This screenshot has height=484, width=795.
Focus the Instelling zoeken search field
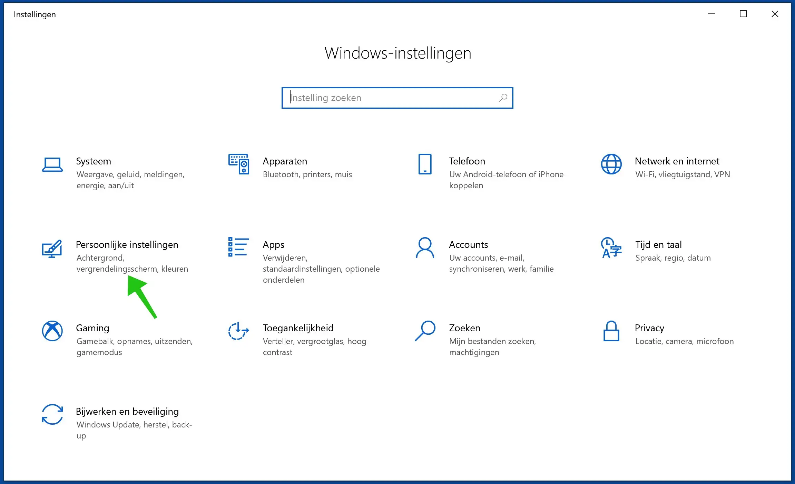397,98
